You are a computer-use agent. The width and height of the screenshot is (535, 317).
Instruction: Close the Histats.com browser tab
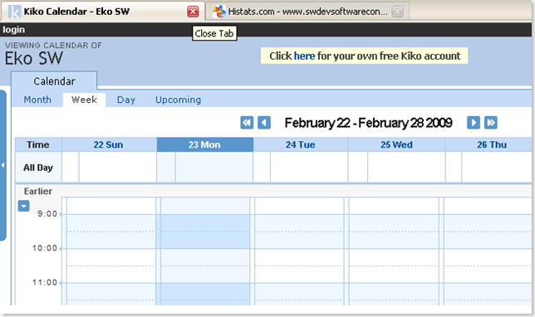point(397,12)
